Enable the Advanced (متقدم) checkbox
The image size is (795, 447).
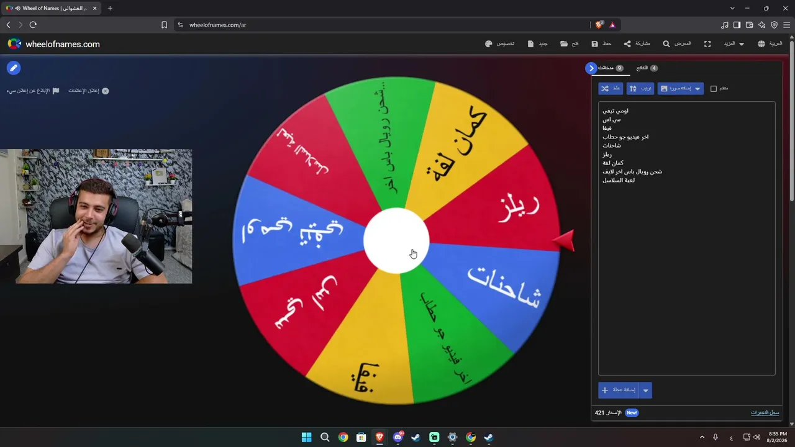coord(714,89)
